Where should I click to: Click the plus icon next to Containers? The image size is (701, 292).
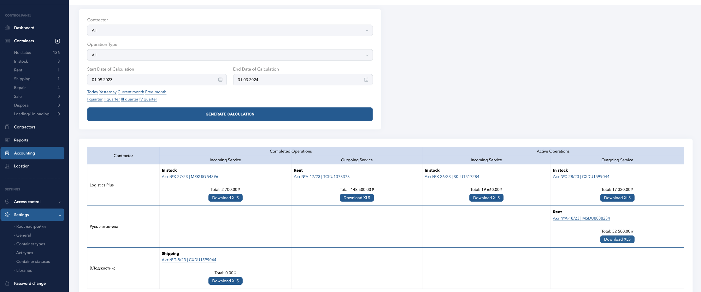57,41
